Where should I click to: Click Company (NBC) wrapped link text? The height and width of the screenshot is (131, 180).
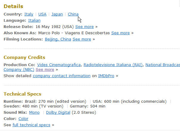[x=19, y=70]
